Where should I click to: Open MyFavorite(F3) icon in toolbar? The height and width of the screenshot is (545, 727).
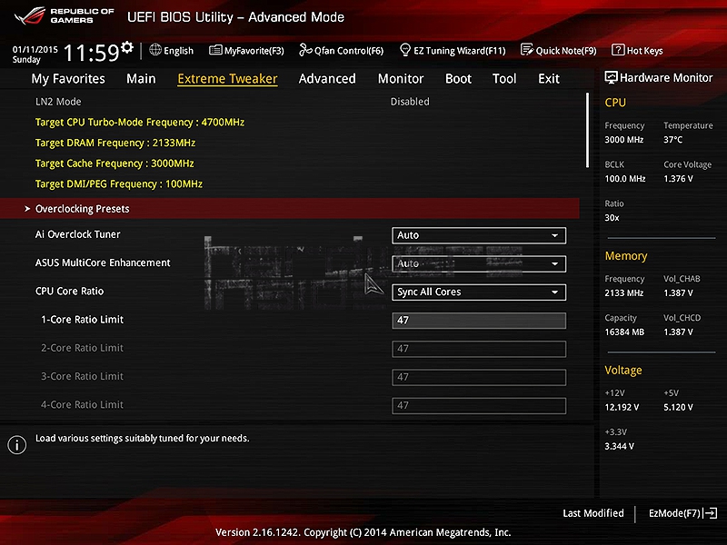(x=215, y=51)
